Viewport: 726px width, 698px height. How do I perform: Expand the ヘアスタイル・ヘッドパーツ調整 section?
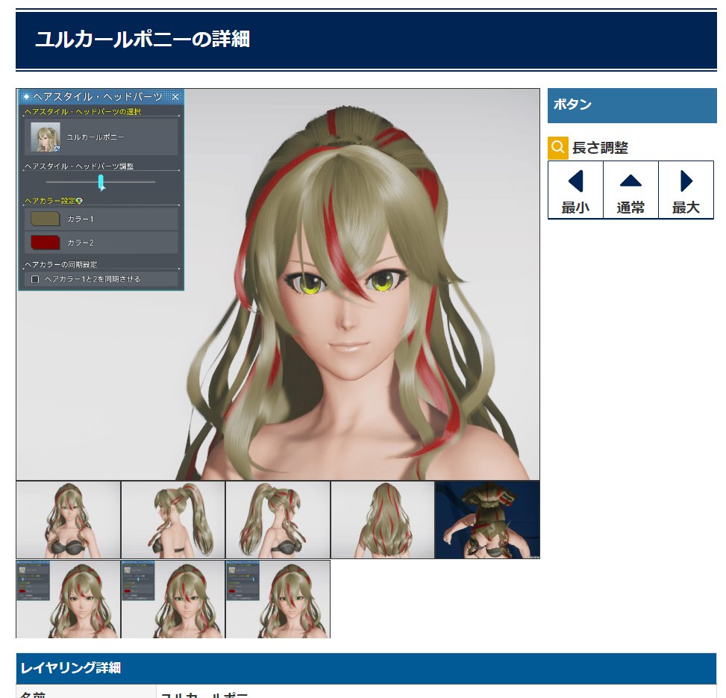tap(80, 166)
